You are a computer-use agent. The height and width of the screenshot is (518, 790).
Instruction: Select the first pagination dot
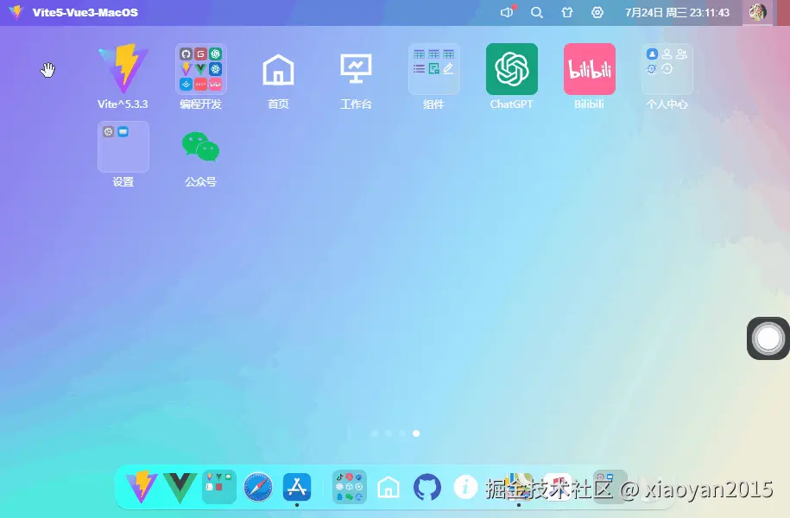click(374, 433)
